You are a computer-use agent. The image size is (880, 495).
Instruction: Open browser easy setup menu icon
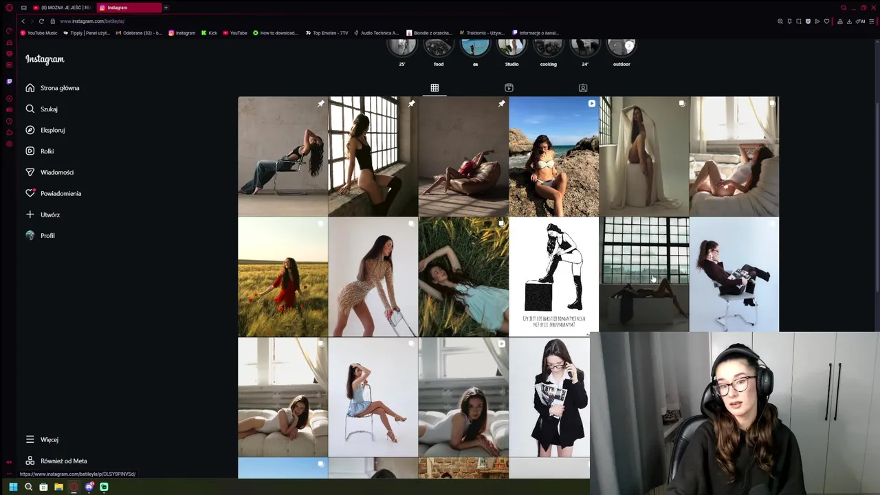872,21
